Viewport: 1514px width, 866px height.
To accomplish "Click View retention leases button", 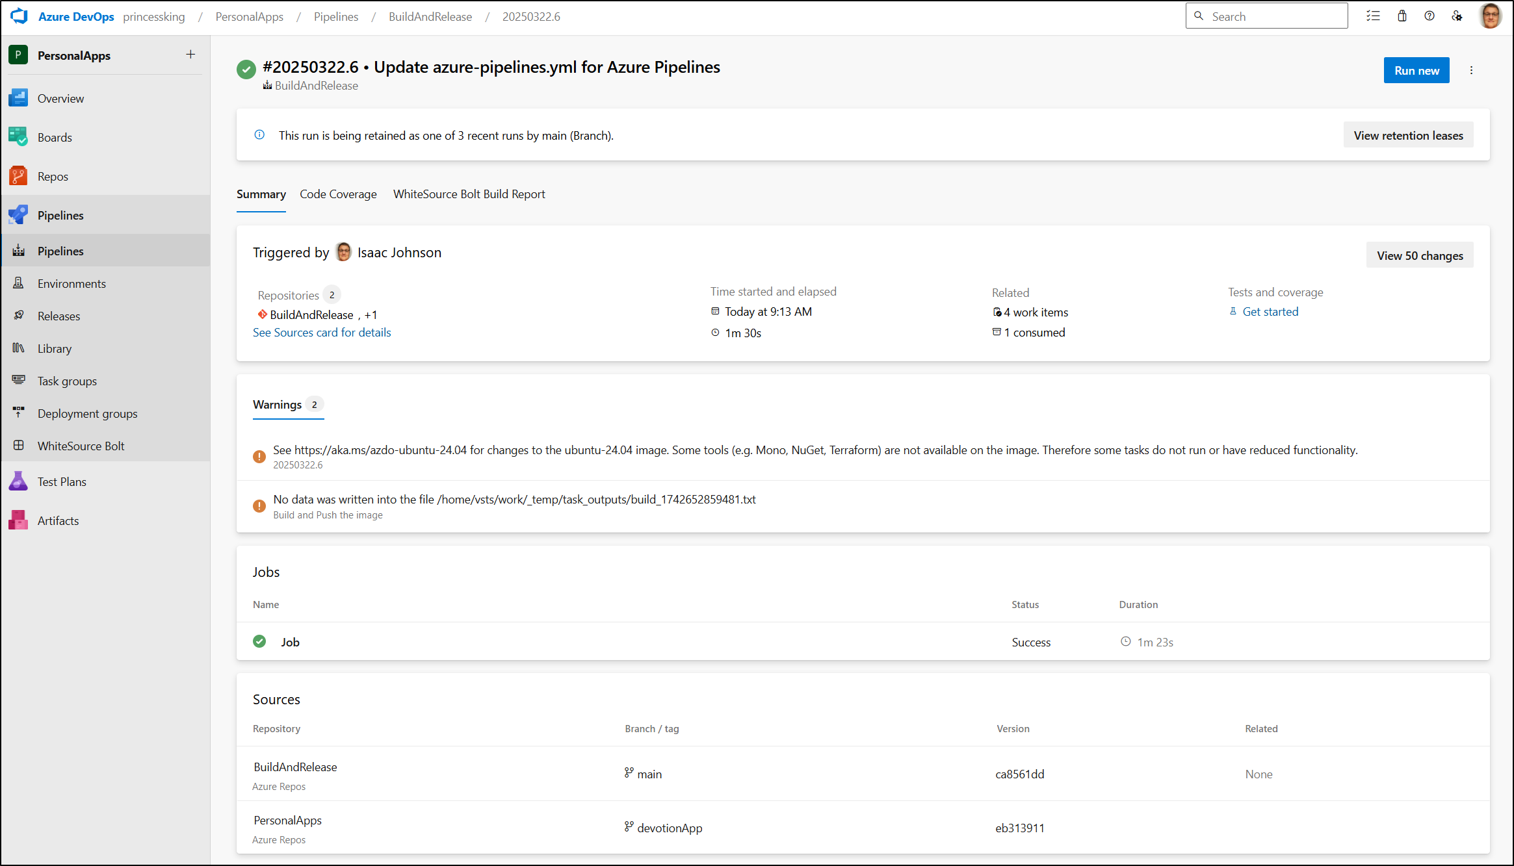I will 1408,135.
